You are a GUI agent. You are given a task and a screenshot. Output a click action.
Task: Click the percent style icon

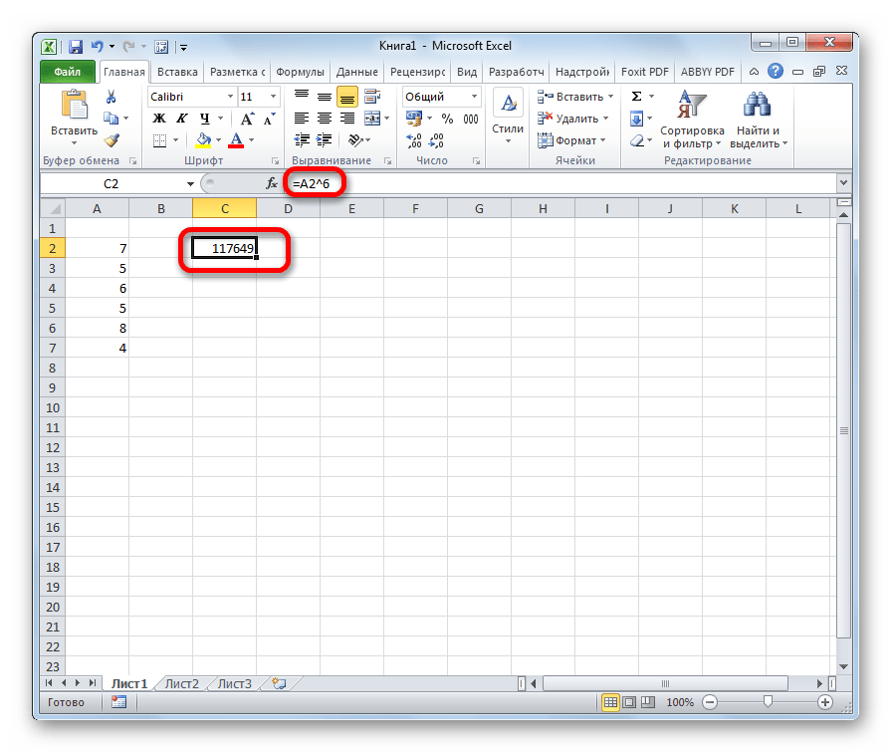point(447,119)
